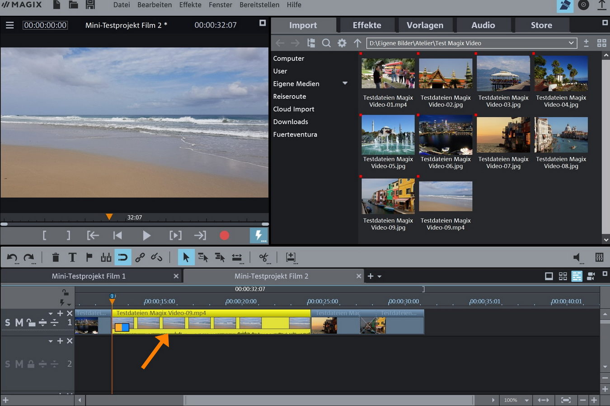Viewport: 610px width, 406px height.
Task: Open the title editor T icon
Action: point(72,258)
